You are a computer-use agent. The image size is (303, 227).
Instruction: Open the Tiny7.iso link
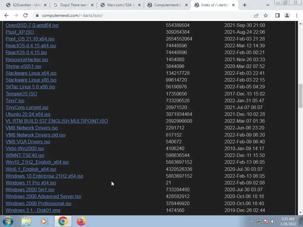15,100
